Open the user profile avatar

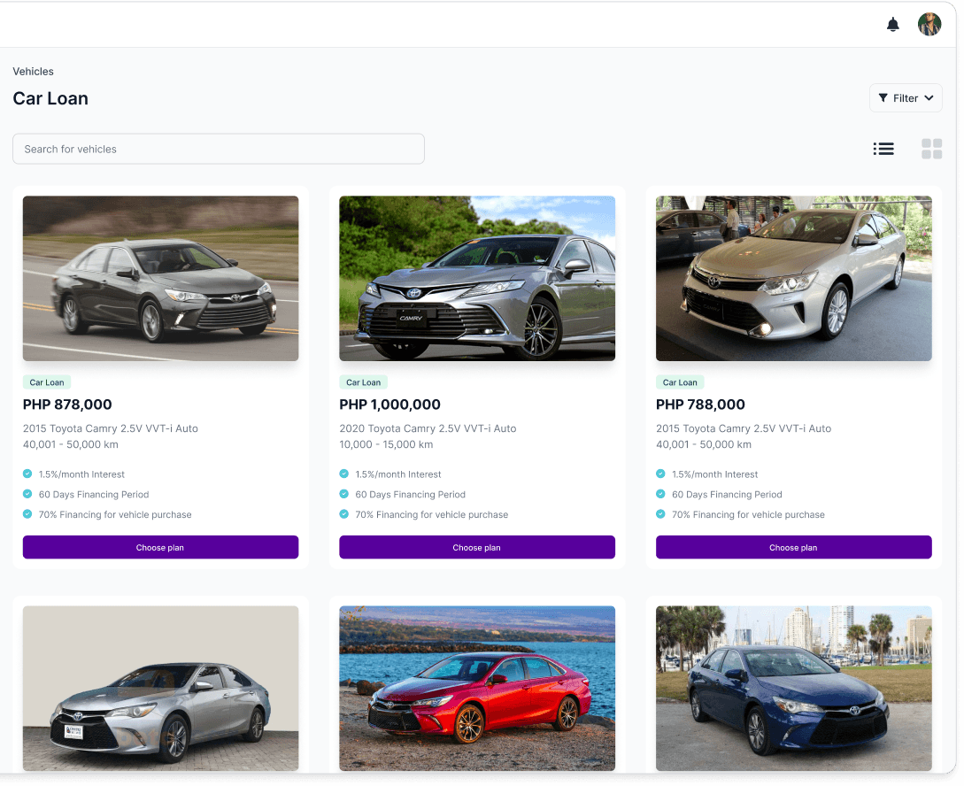[x=929, y=25]
